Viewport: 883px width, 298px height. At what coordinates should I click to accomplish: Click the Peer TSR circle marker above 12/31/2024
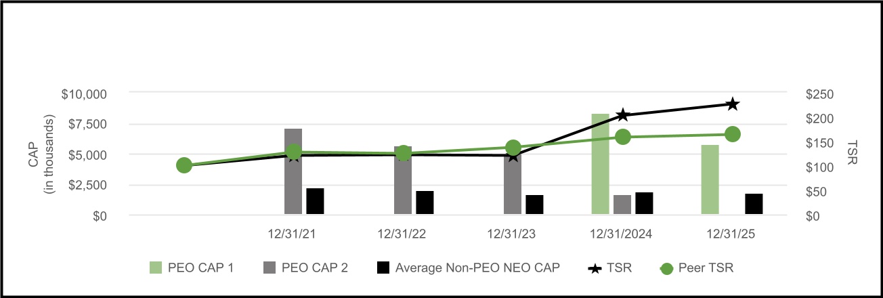(623, 137)
